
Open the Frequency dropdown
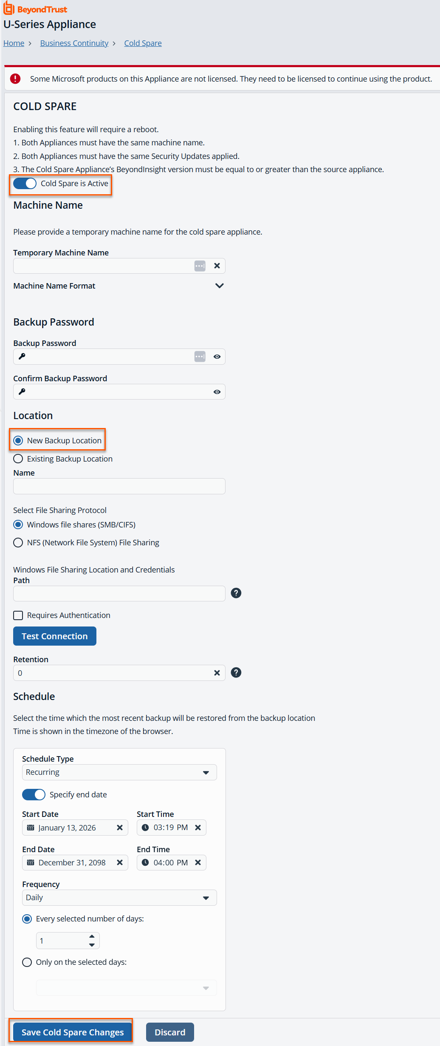119,898
